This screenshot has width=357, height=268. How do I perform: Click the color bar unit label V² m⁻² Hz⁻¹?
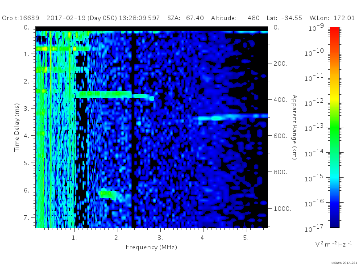(x=333, y=244)
